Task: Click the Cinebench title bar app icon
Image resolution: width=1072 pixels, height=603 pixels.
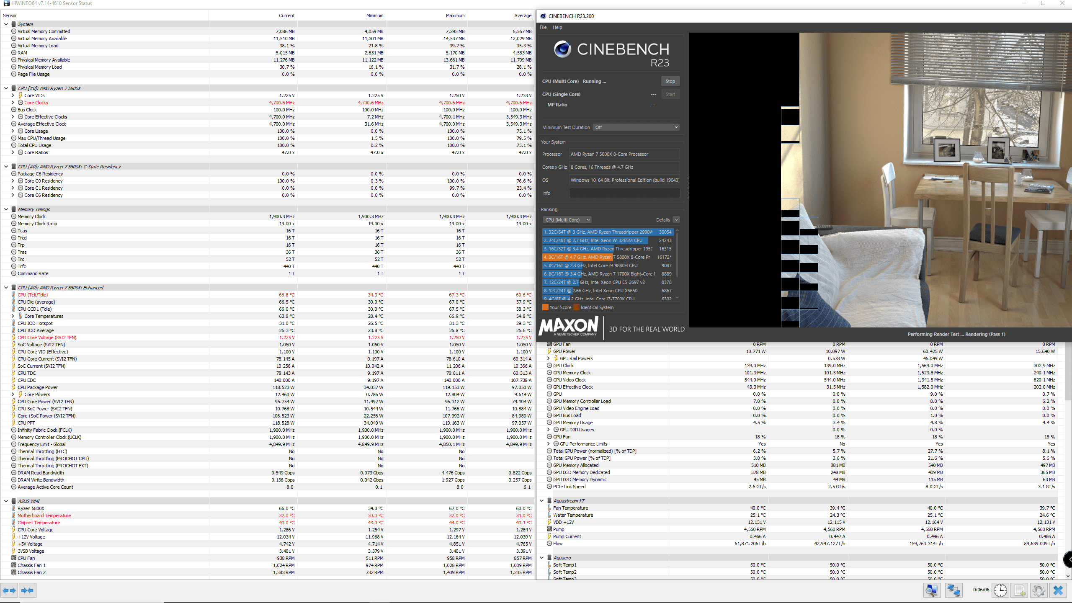Action: (543, 16)
